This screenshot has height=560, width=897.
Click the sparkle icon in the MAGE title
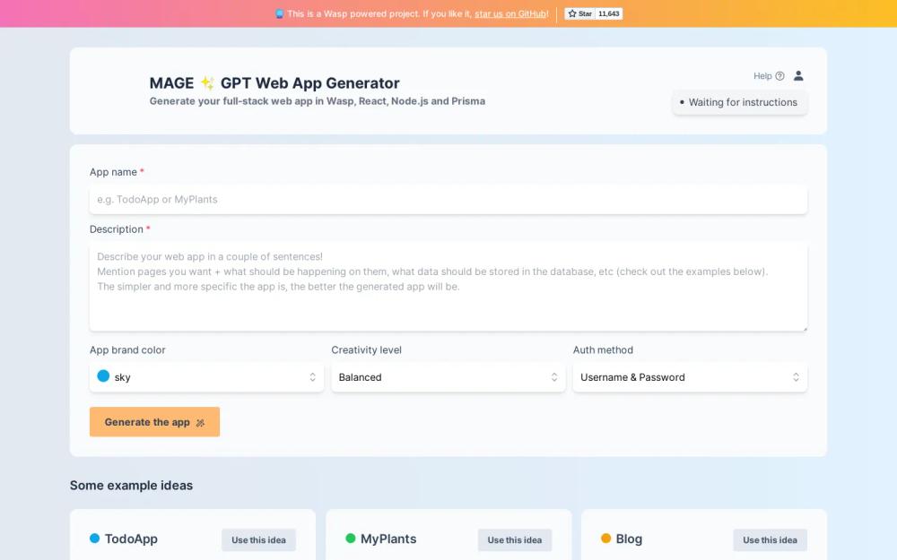(207, 82)
